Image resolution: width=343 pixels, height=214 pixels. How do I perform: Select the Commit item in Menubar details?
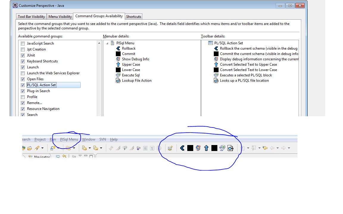coord(129,54)
